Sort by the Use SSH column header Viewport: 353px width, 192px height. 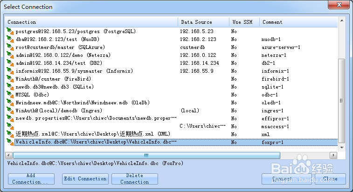(244, 22)
